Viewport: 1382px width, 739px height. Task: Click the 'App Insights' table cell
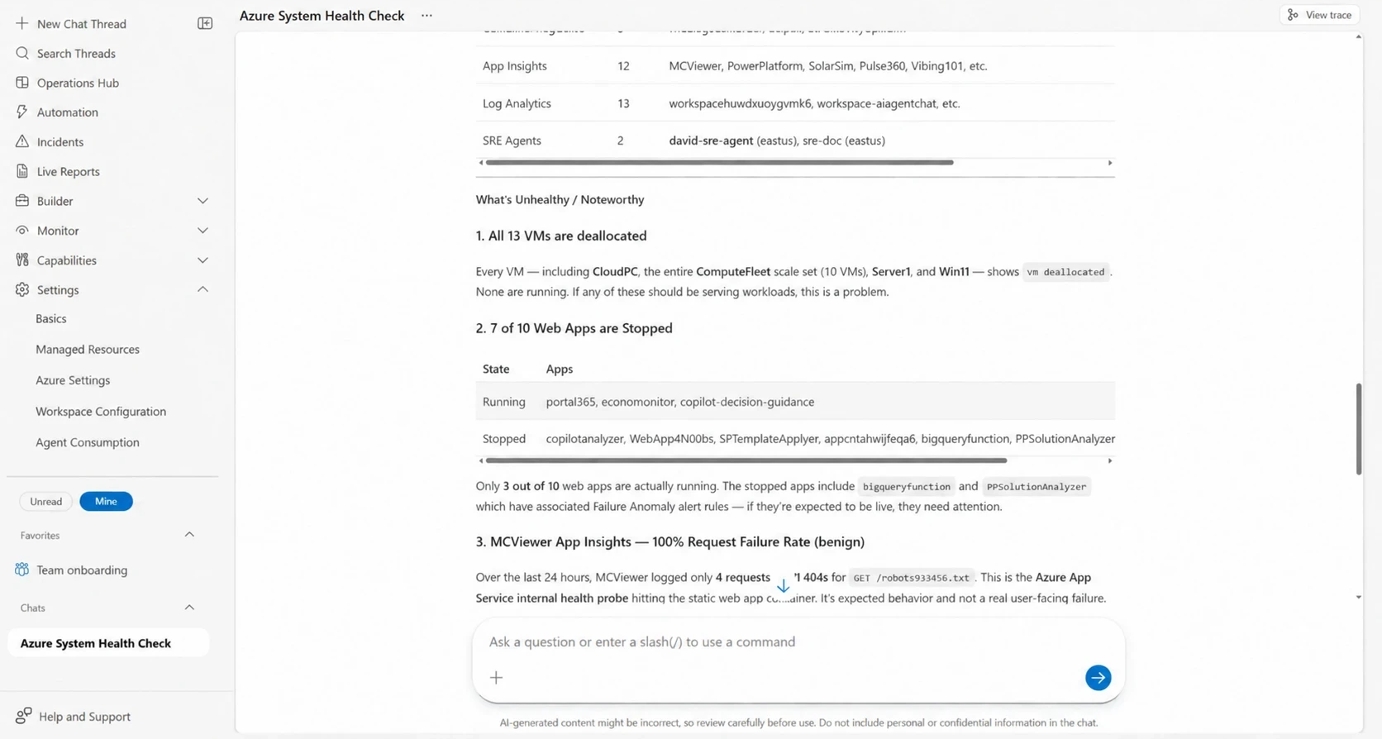click(x=515, y=66)
